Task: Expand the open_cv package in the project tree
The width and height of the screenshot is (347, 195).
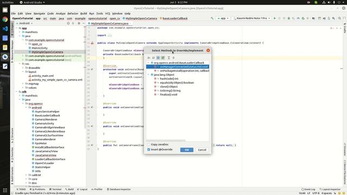Action: click(x=26, y=44)
